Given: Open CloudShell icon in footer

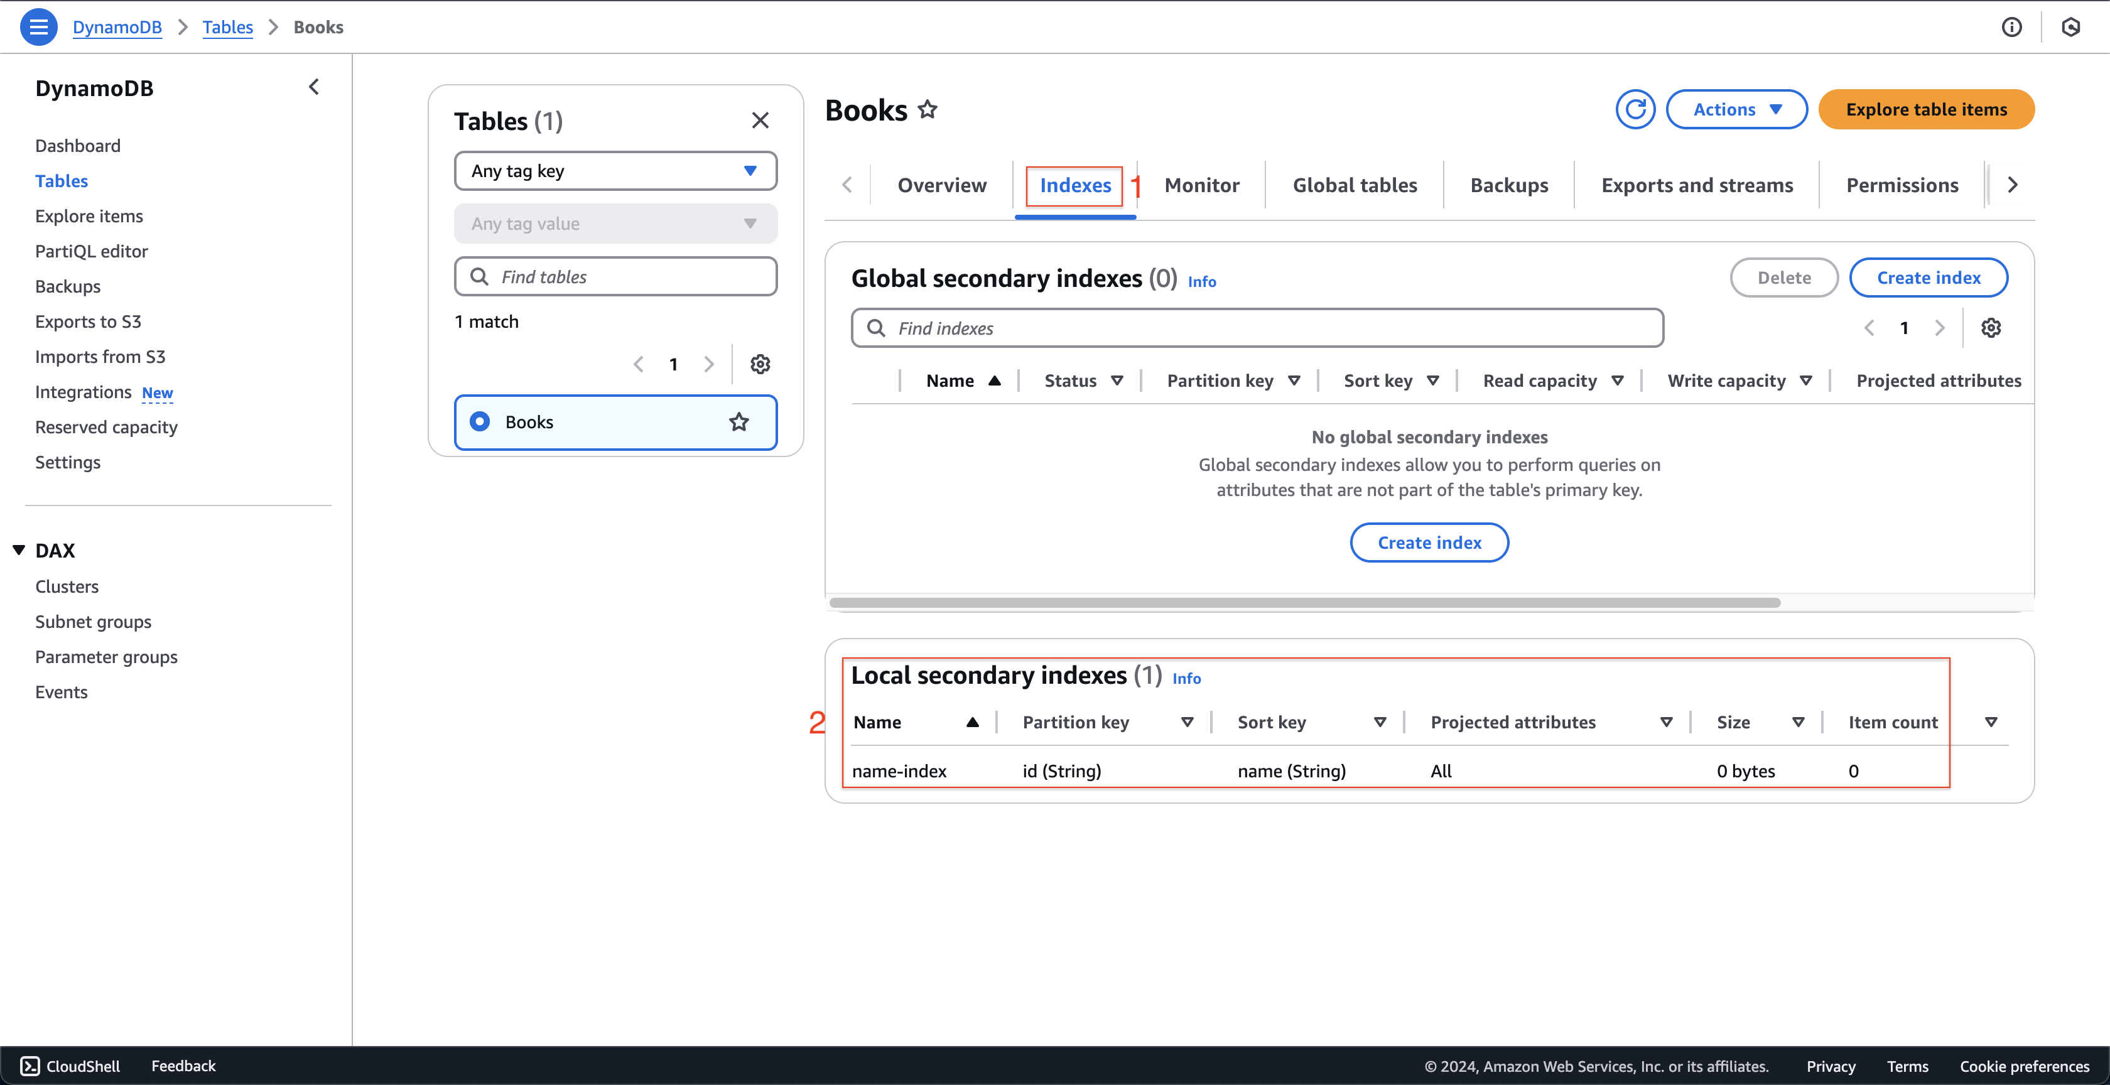Looking at the screenshot, I should (30, 1066).
